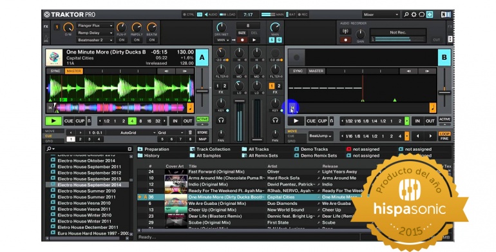The image size is (496, 252).
Task: Beatjump Deck B backward with left arrow
Action: (x=417, y=136)
